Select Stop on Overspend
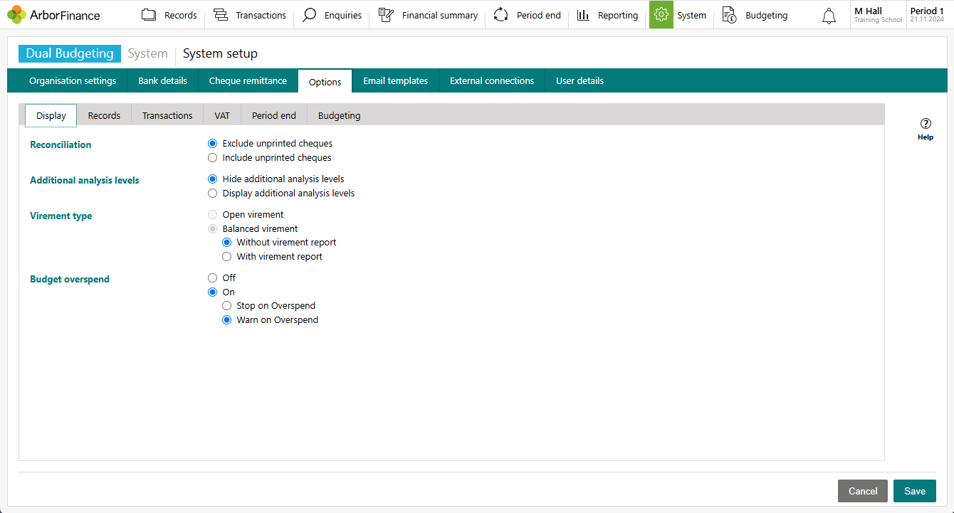Viewport: 954px width, 513px height. (226, 305)
